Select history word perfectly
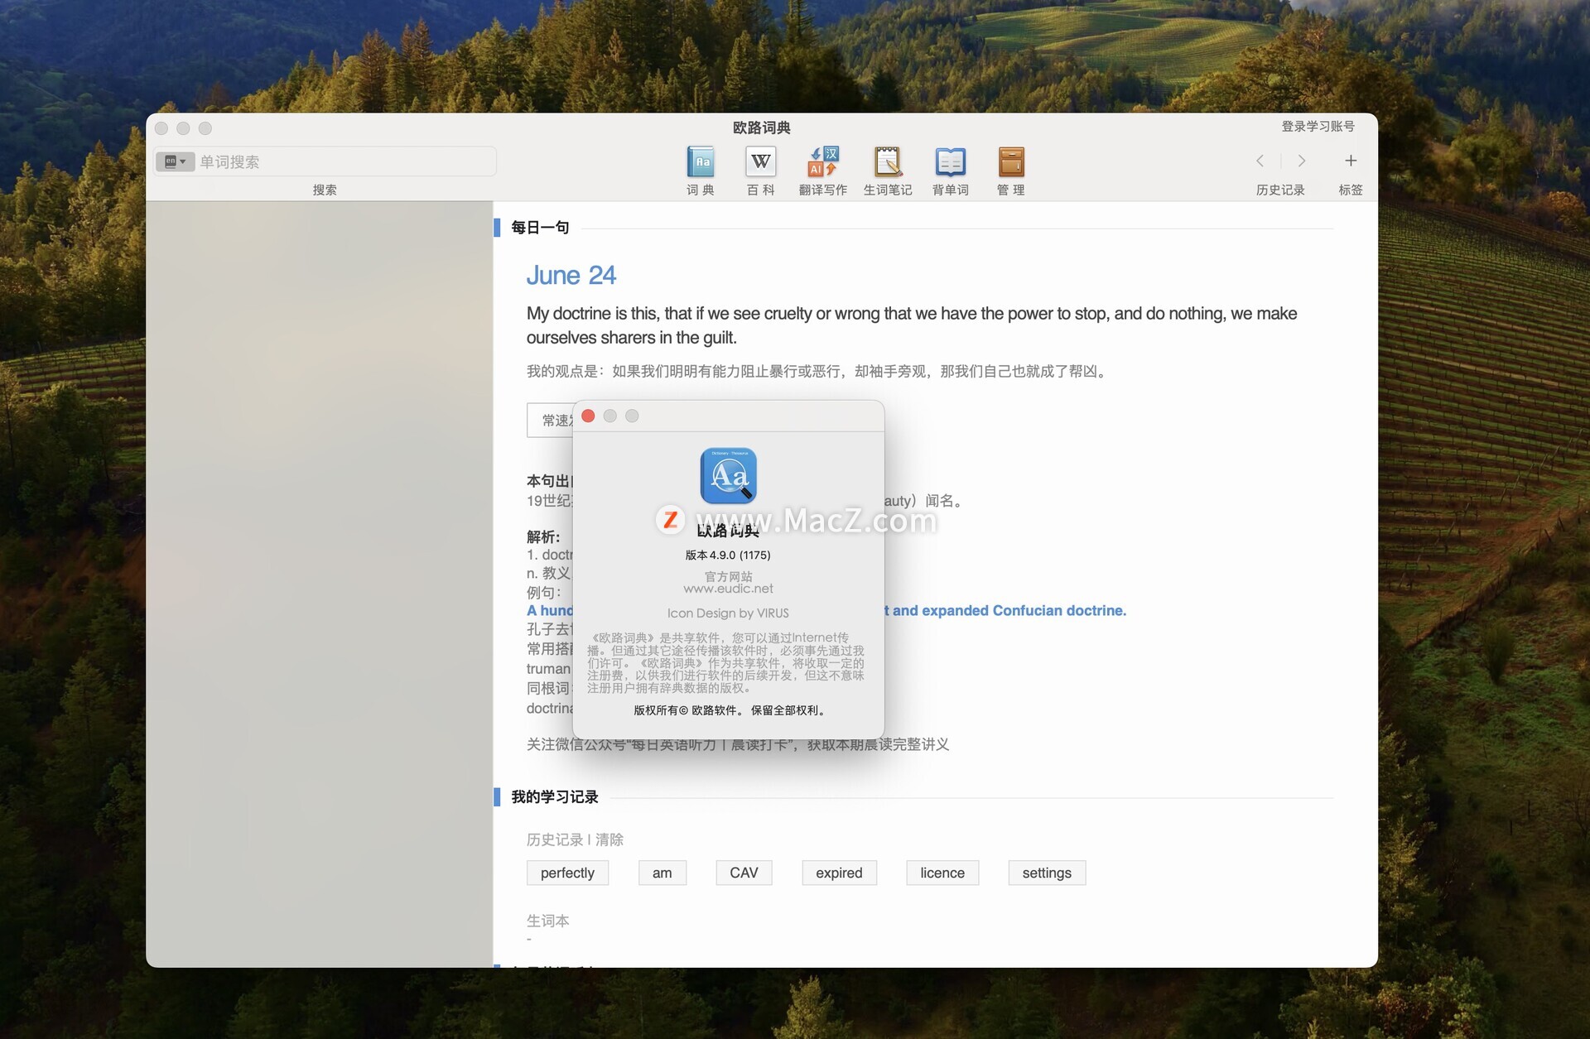 coord(567,873)
